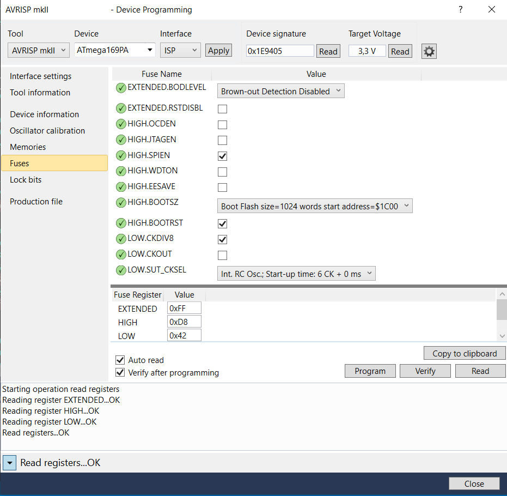Viewport: 507px width, 496px height.
Task: Select the Fuses page
Action: point(54,163)
